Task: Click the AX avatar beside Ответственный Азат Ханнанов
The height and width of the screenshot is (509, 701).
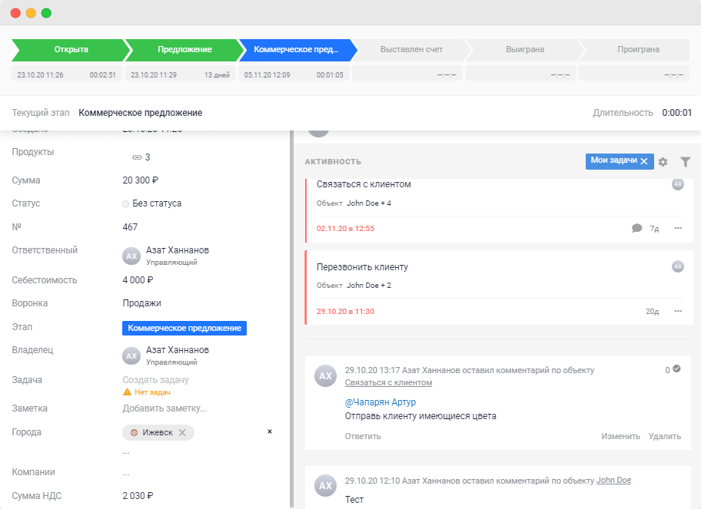Action: [130, 254]
